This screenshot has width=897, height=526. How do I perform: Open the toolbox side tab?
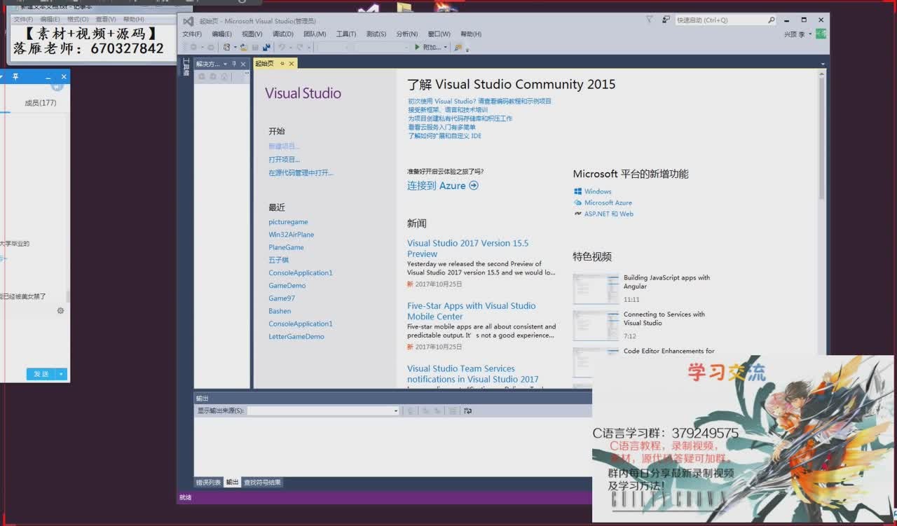(186, 67)
